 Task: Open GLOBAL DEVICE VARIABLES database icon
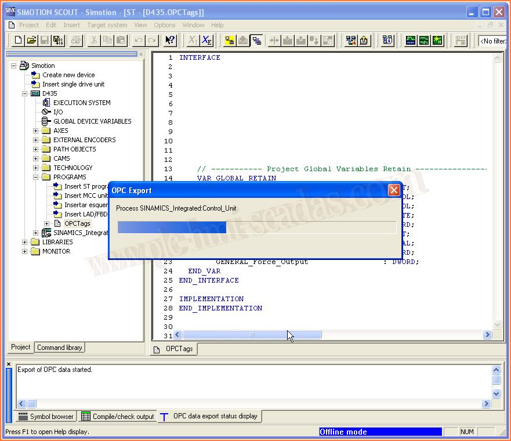coord(46,121)
